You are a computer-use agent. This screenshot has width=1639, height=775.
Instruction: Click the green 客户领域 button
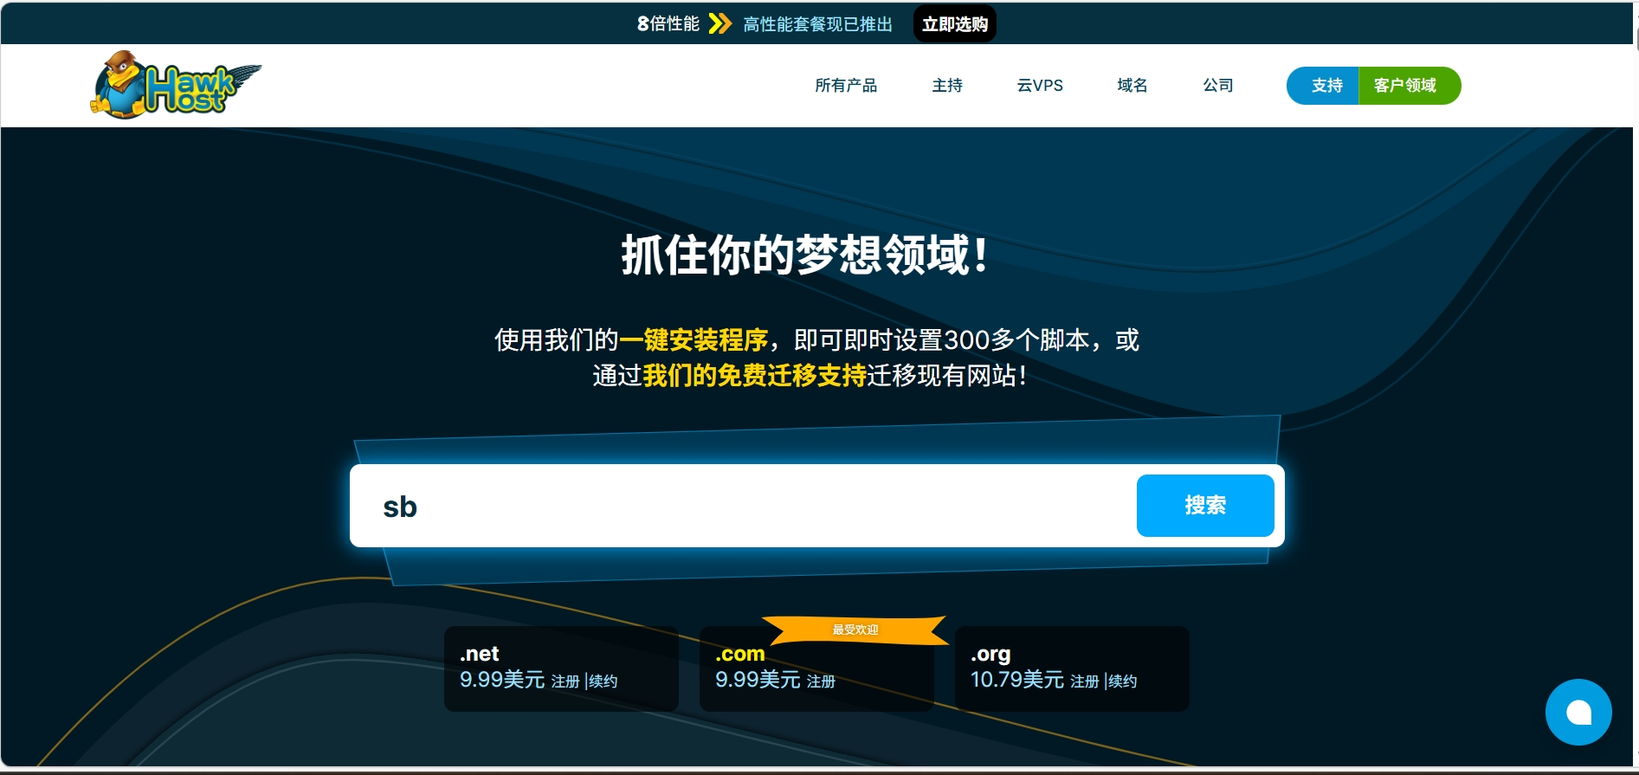(1408, 86)
